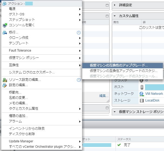Open the アラーム submenu

pyautogui.click(x=42, y=122)
